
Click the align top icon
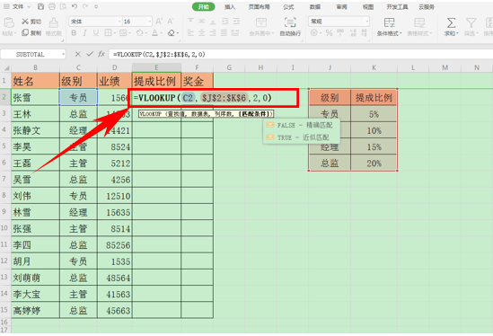pos(190,21)
